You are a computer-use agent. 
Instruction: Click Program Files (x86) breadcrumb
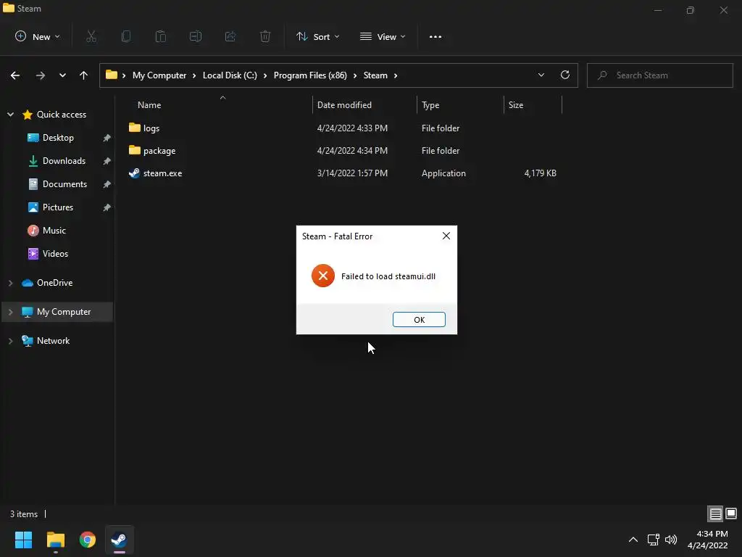click(310, 75)
